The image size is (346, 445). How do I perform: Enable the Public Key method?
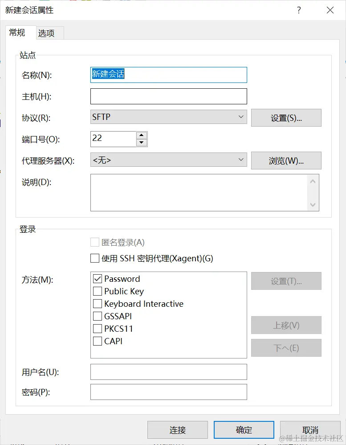[x=98, y=292]
